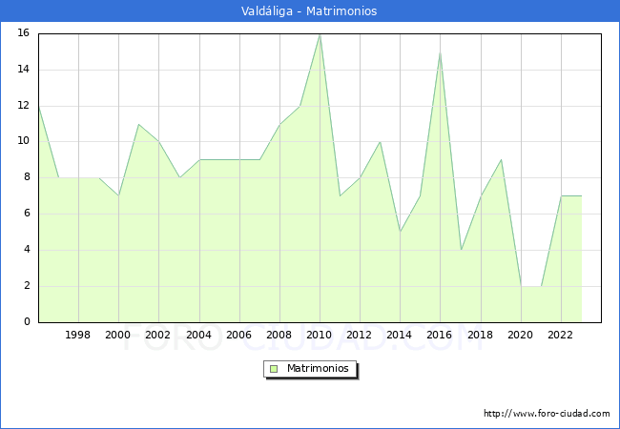Image resolution: width=620 pixels, height=429 pixels.
Task: Click x-axis label 2006
Action: (238, 335)
